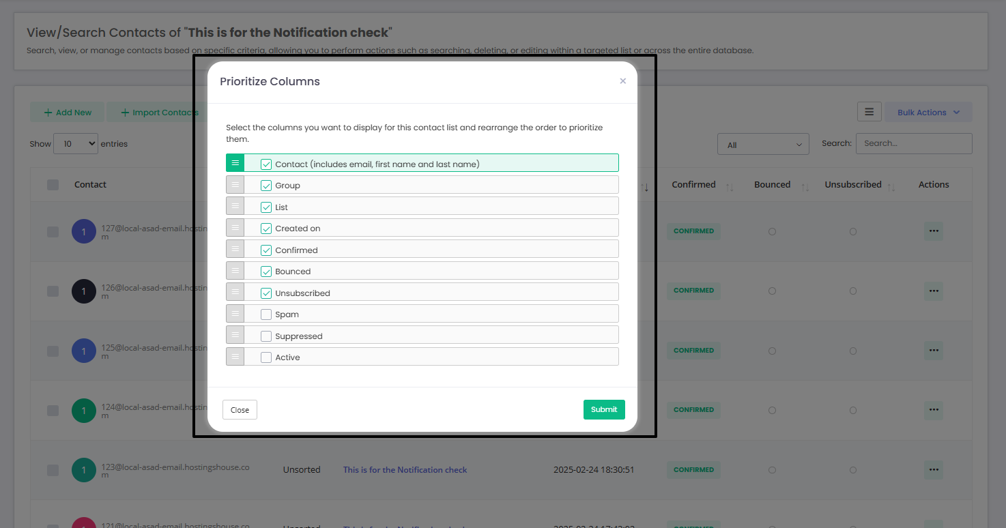Select the row checkbox for contact 126

tap(53, 291)
